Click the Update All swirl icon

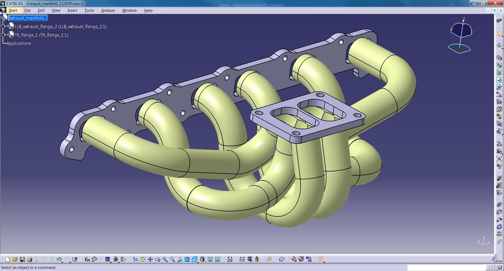click(x=269, y=259)
